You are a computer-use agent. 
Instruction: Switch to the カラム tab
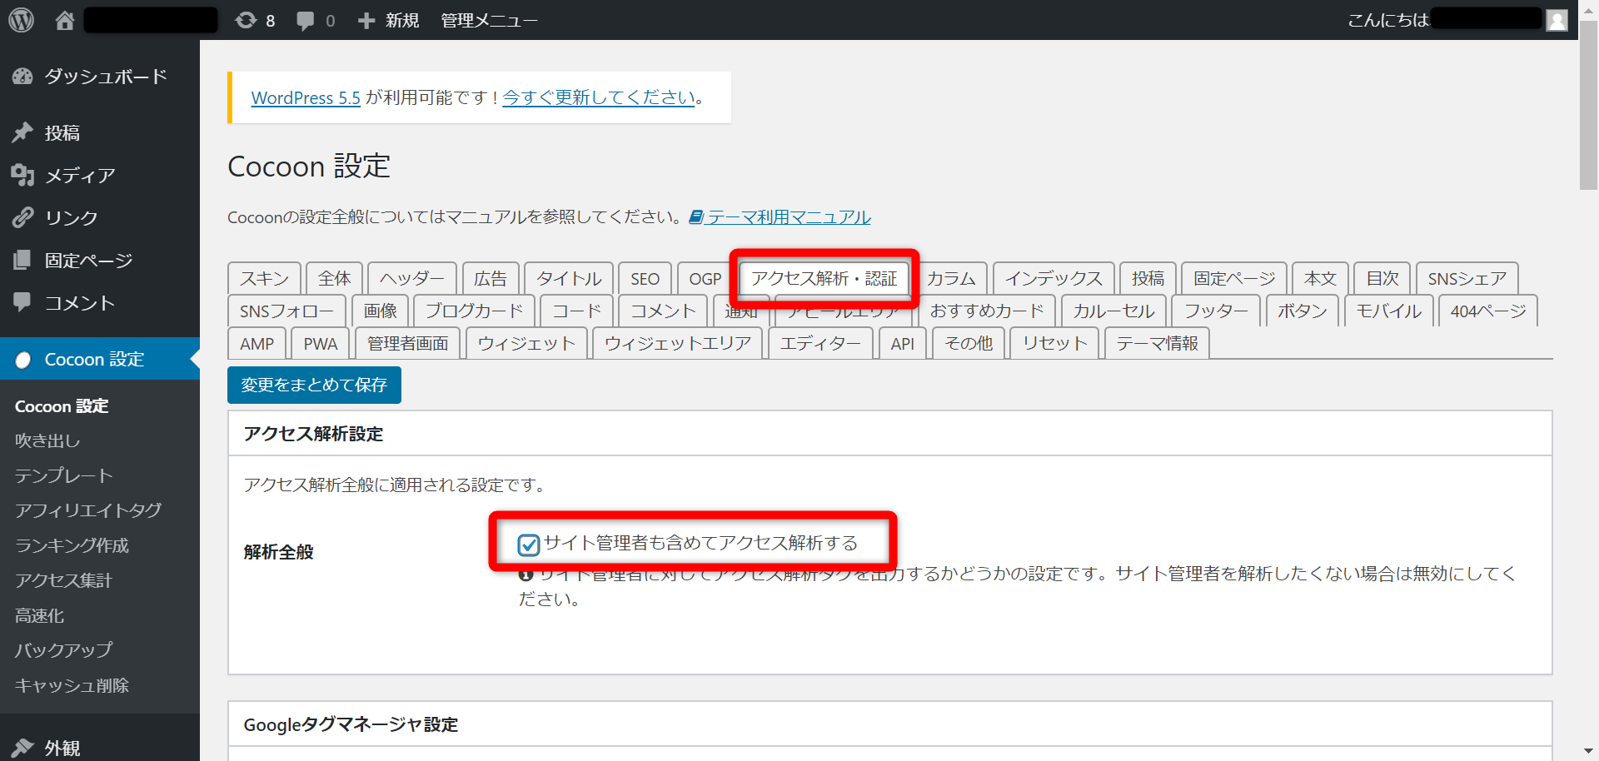(951, 278)
